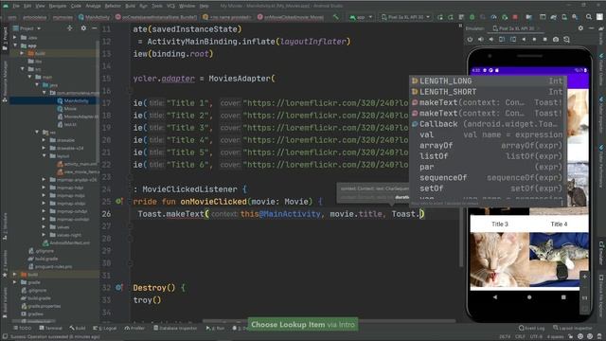Tap the Android recents square in emulator
The height and width of the screenshot is (341, 606).
click(563, 297)
